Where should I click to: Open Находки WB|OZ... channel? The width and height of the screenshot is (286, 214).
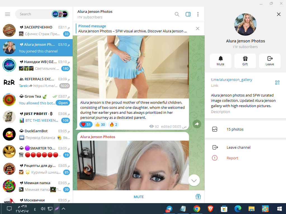(36, 65)
